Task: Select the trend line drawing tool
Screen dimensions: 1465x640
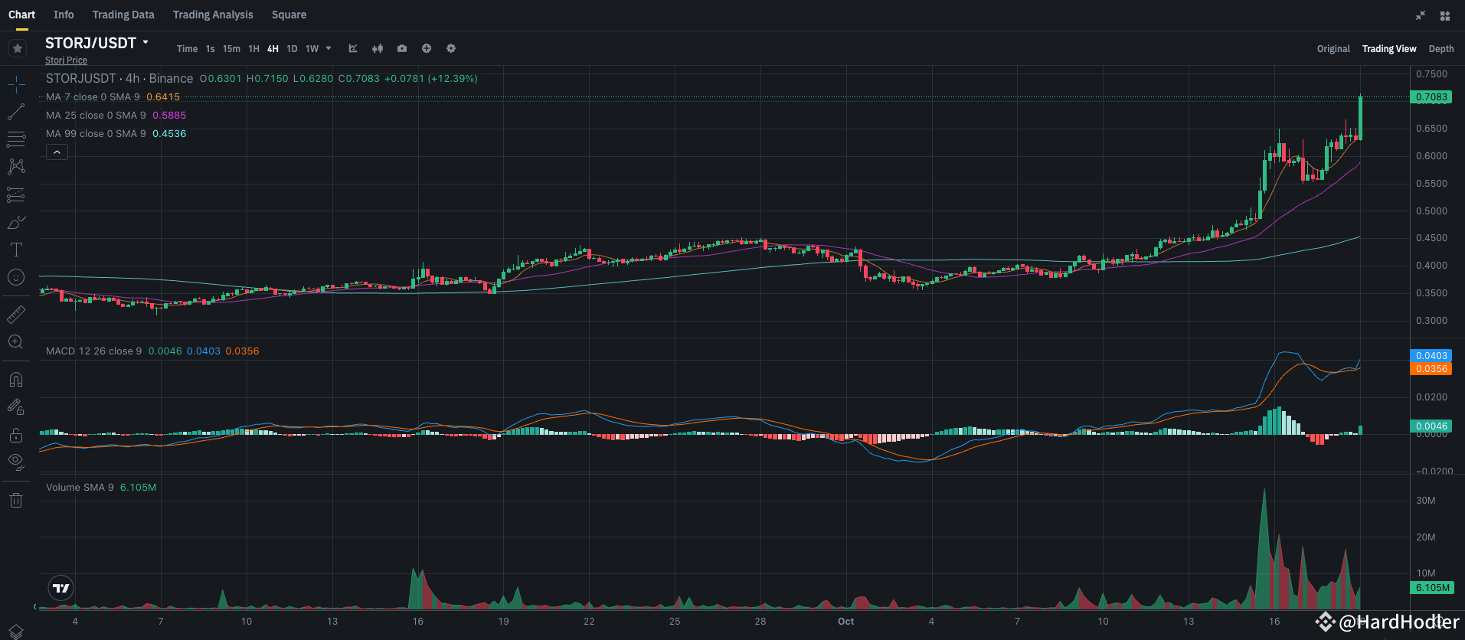Action: click(16, 112)
